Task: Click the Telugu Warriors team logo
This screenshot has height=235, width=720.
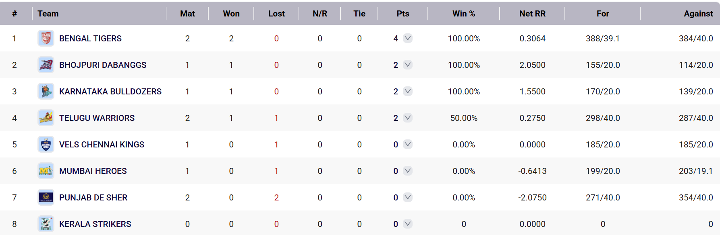Action: point(46,118)
